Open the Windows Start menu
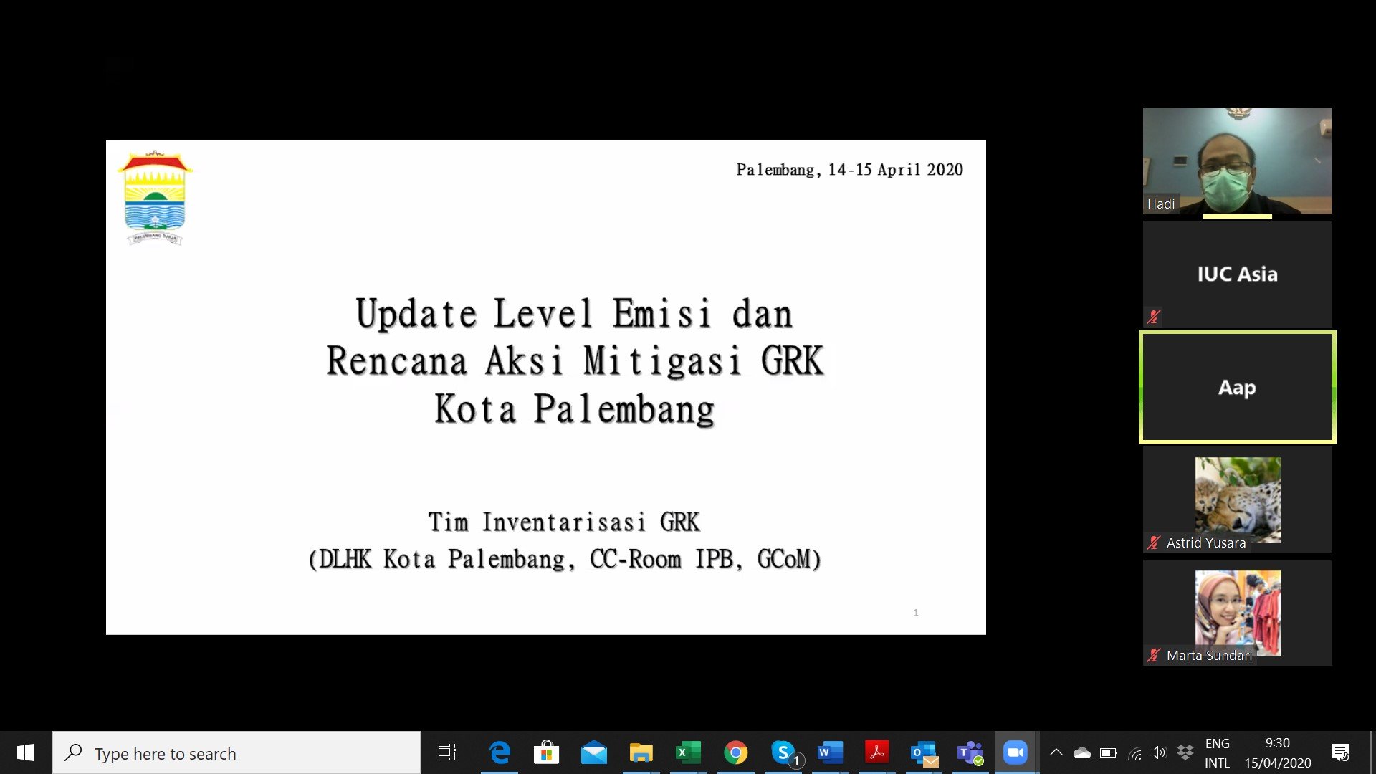 click(26, 752)
